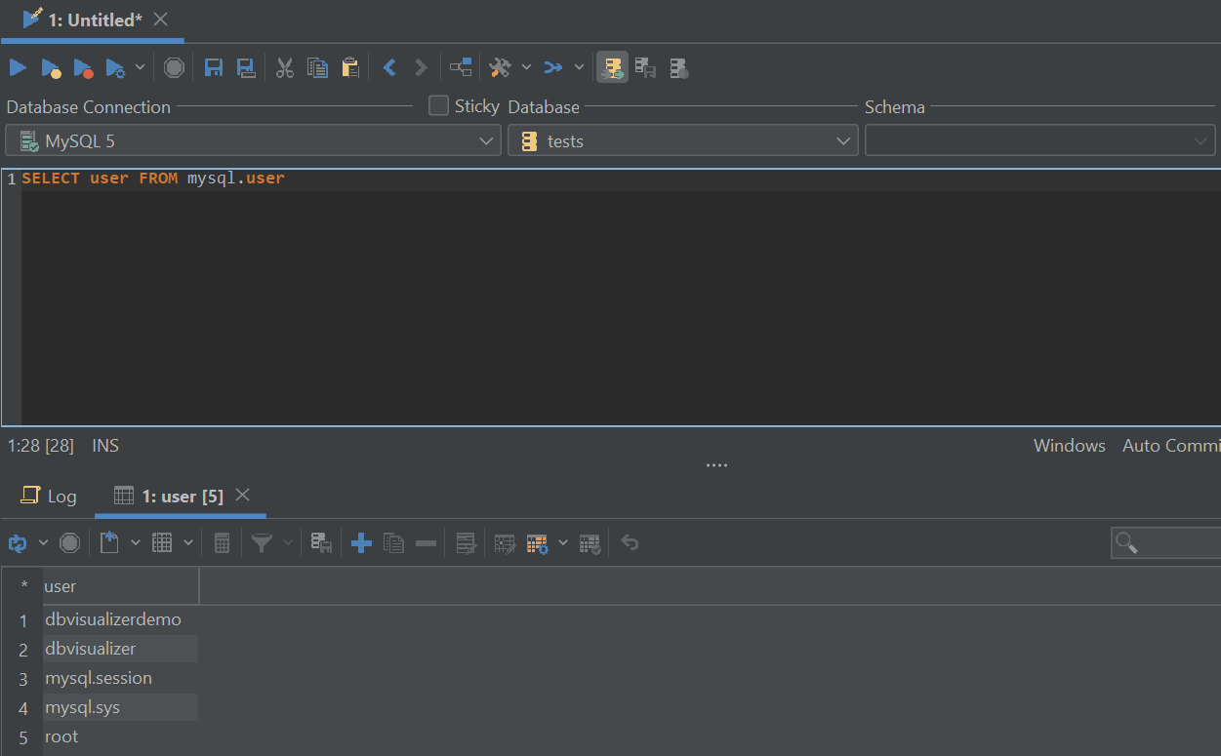Enable the Sticky checkbox
The width and height of the screenshot is (1221, 756).
click(x=438, y=105)
